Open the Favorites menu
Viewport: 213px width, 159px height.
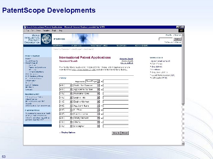46,31
